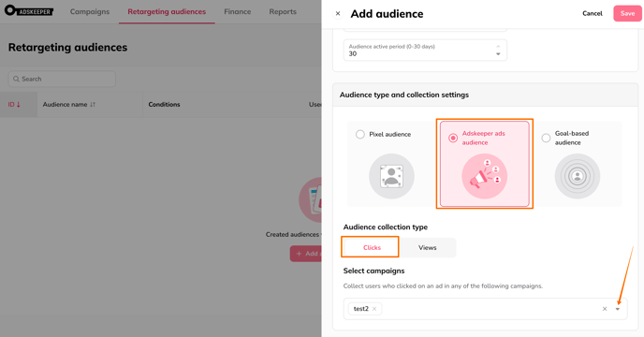644x337 pixels.
Task: Switch to the Reports tab
Action: pos(283,11)
